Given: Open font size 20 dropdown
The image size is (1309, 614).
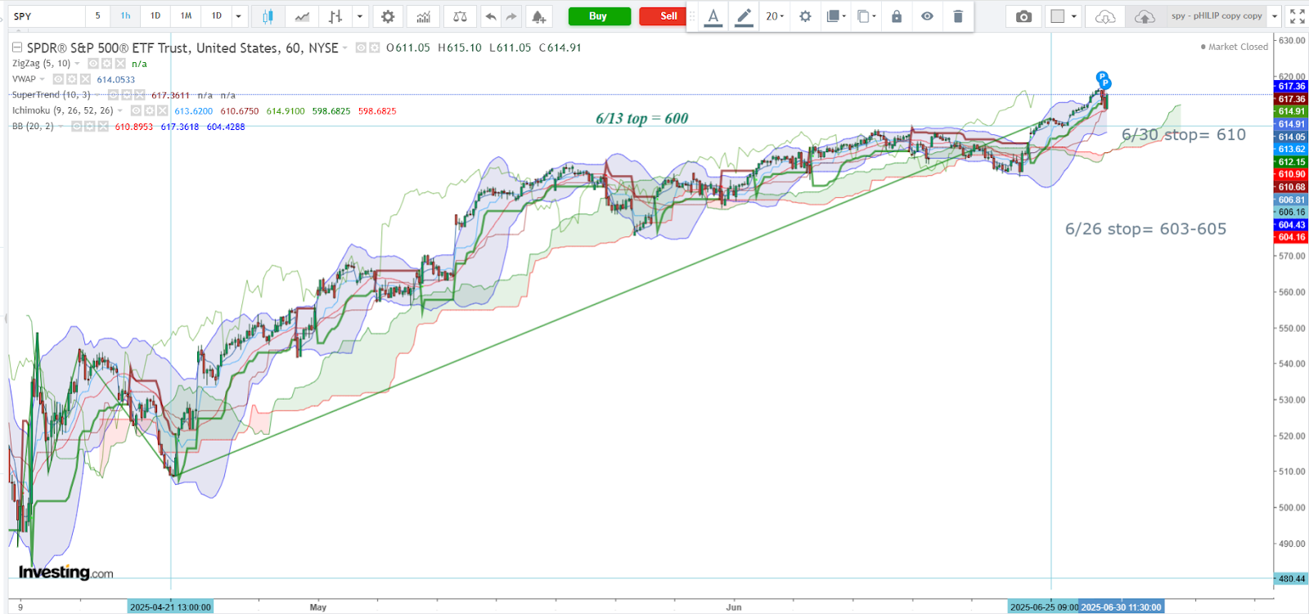Looking at the screenshot, I should (774, 16).
